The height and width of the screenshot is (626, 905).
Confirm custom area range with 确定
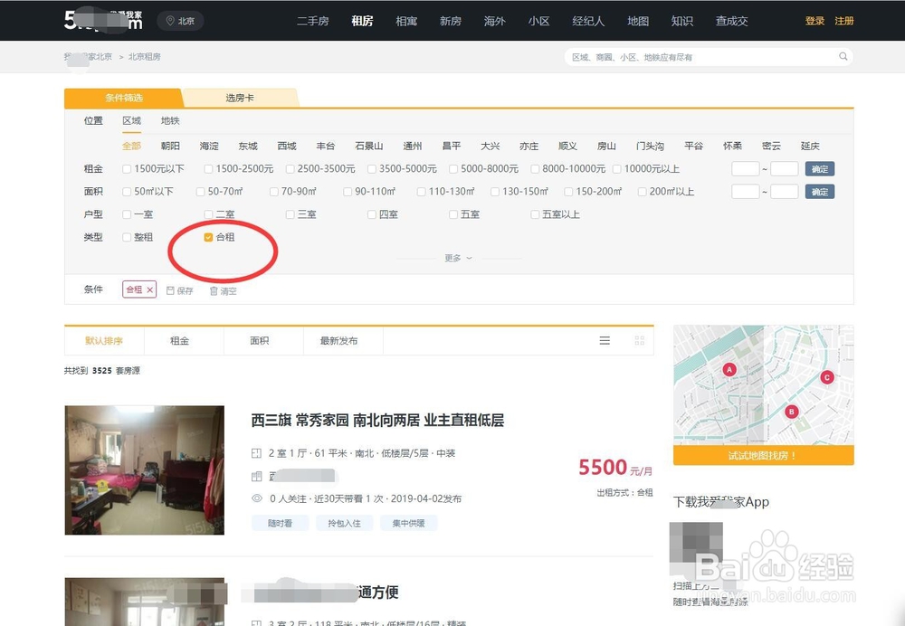[x=820, y=192]
